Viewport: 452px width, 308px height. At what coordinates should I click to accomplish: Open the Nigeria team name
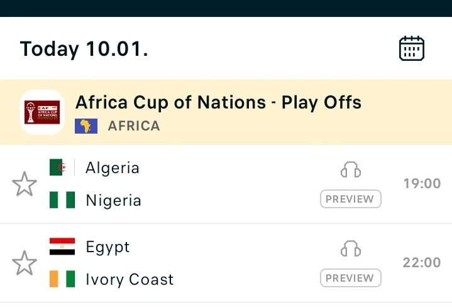(x=113, y=200)
